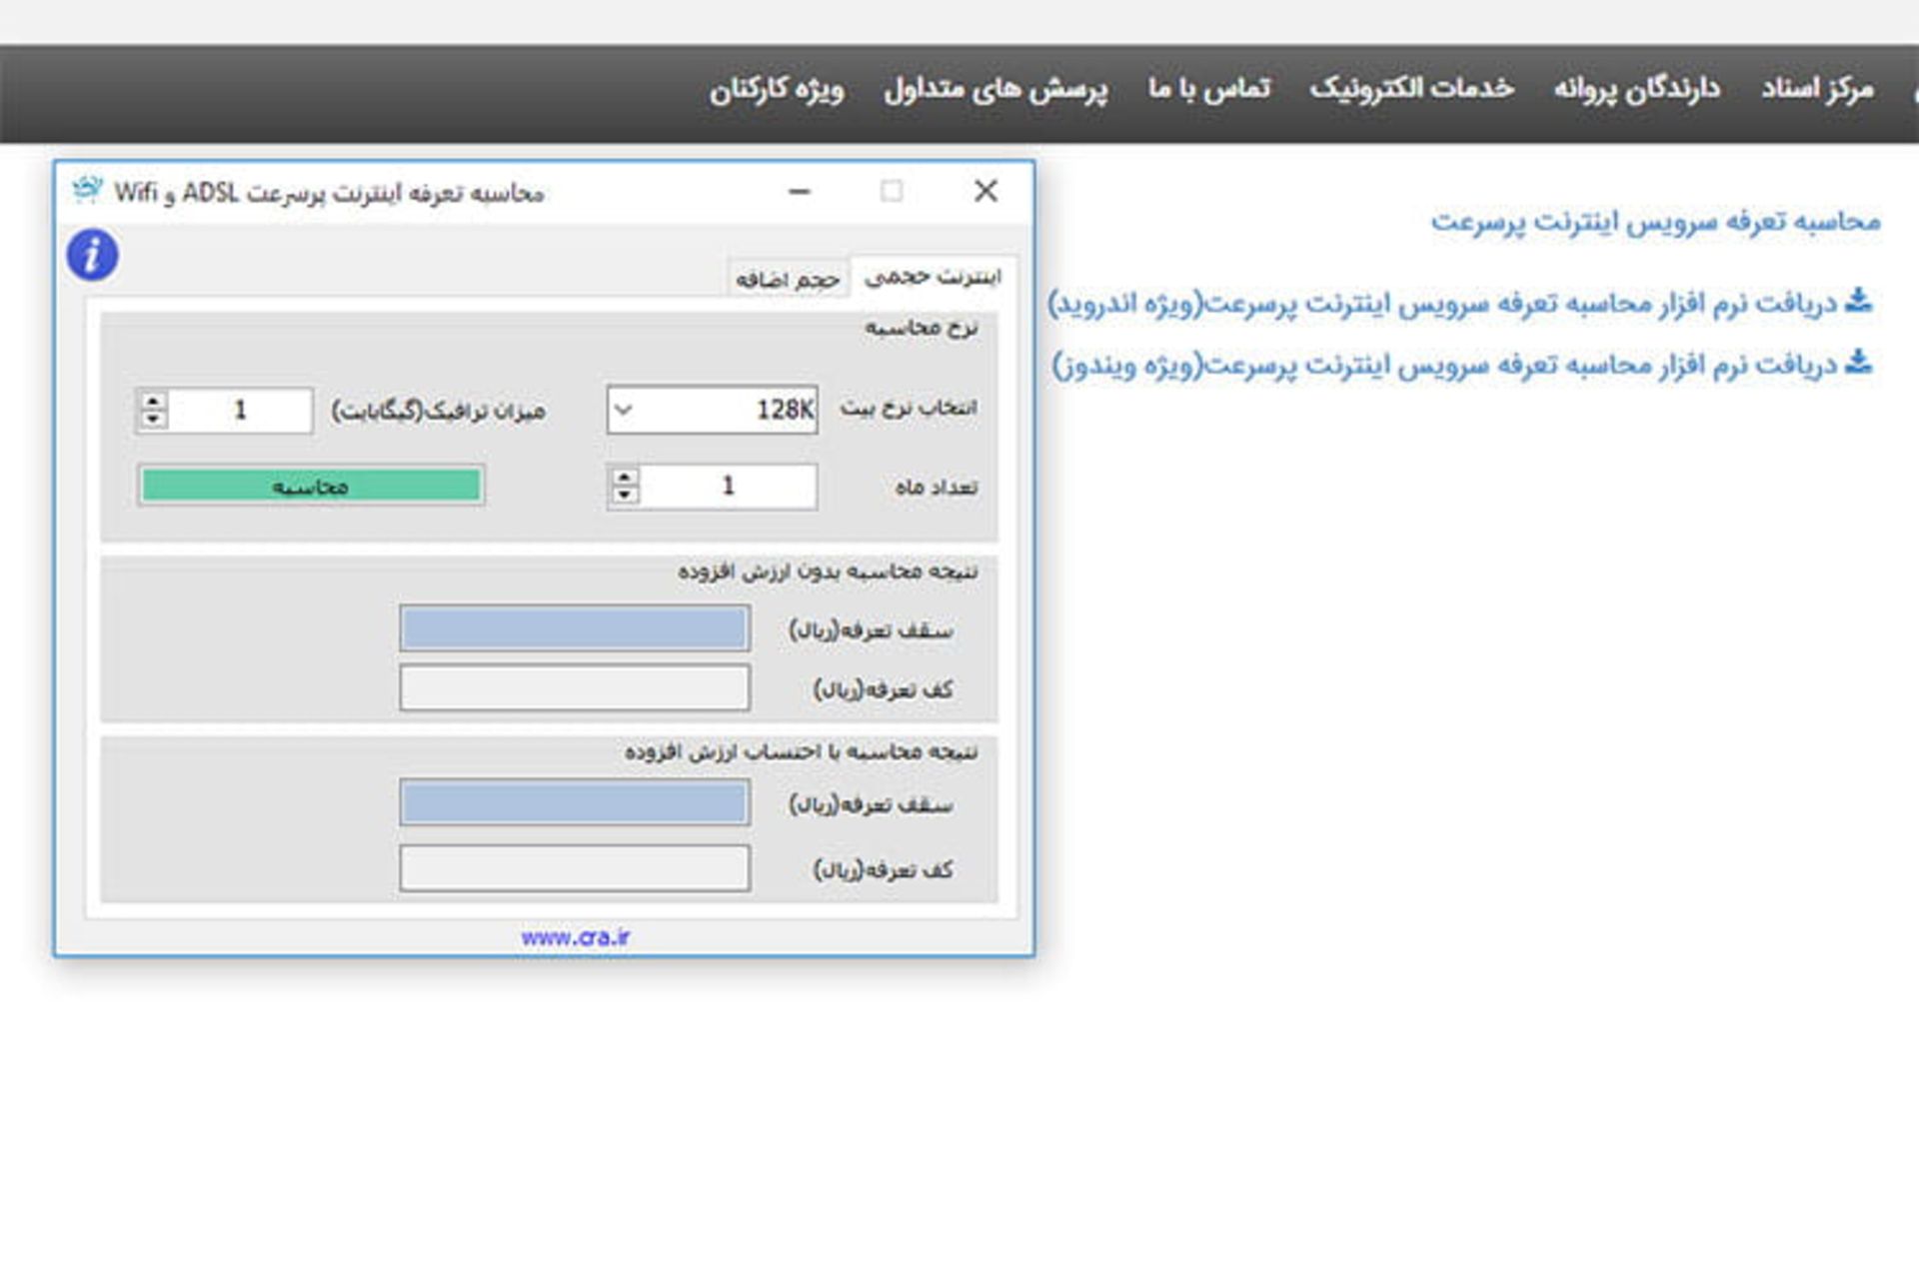Minimize the tariff calculator window
Viewport: 1919px width, 1279px height.
pos(799,191)
